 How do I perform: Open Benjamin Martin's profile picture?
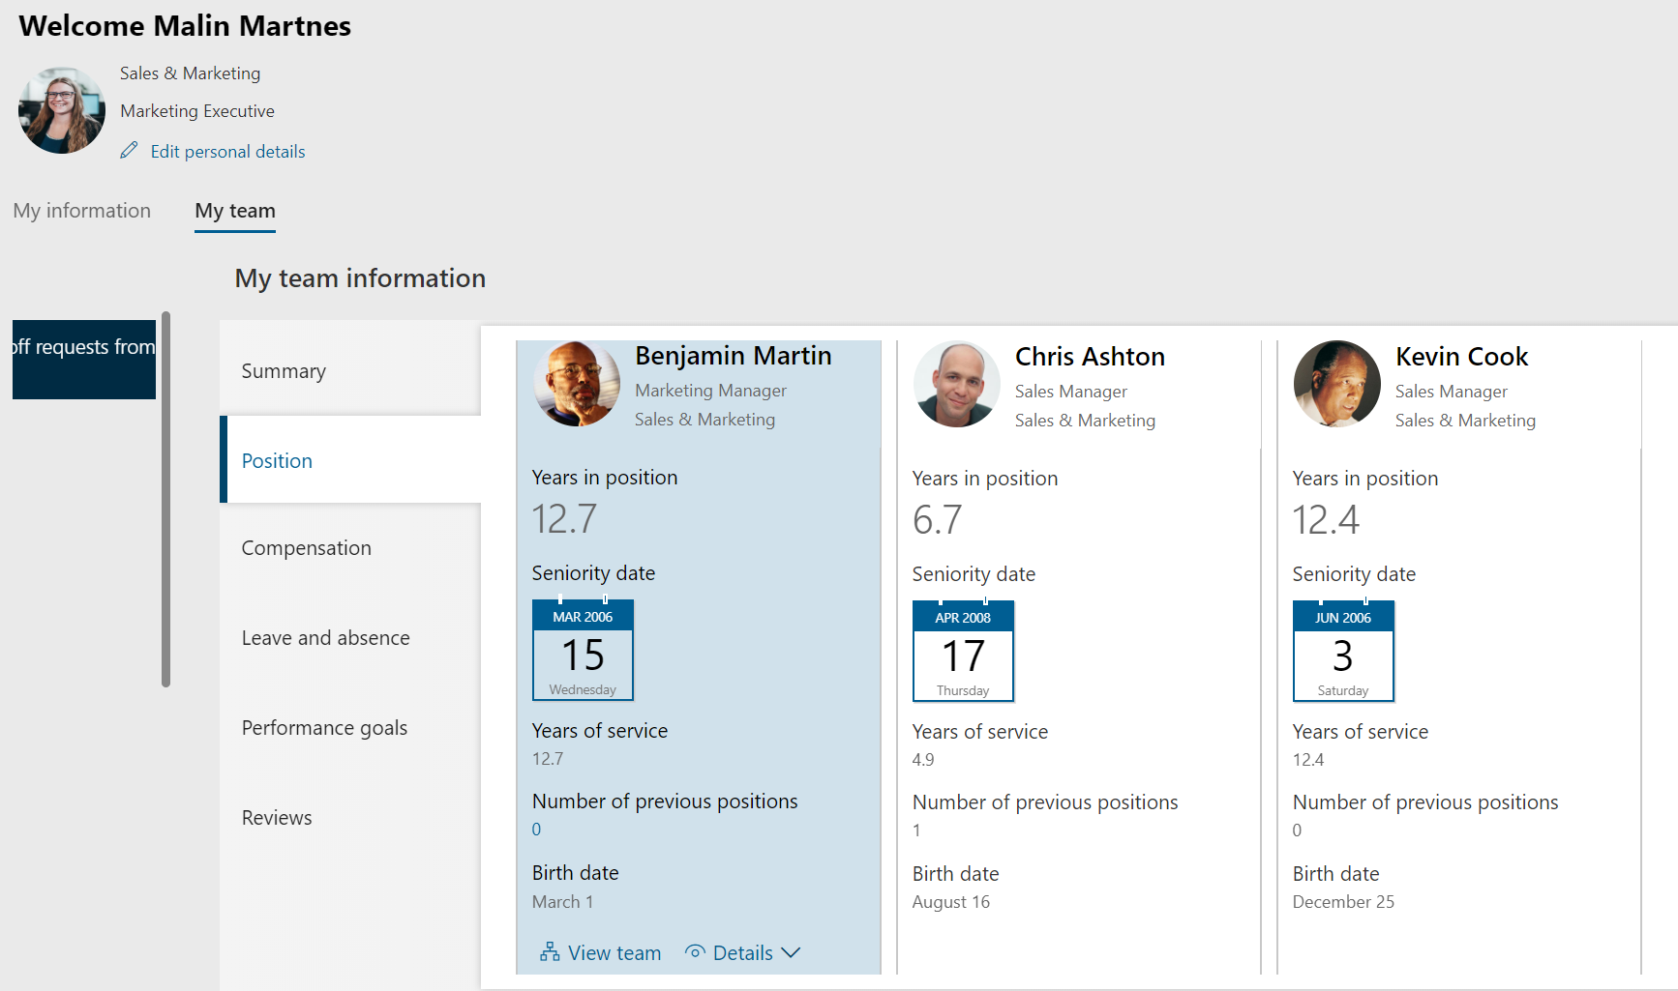(x=577, y=384)
